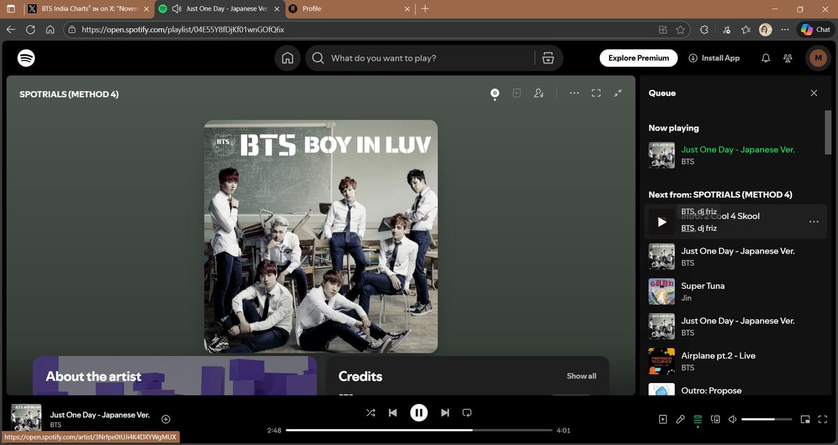Open Connect to a device icon

(715, 419)
